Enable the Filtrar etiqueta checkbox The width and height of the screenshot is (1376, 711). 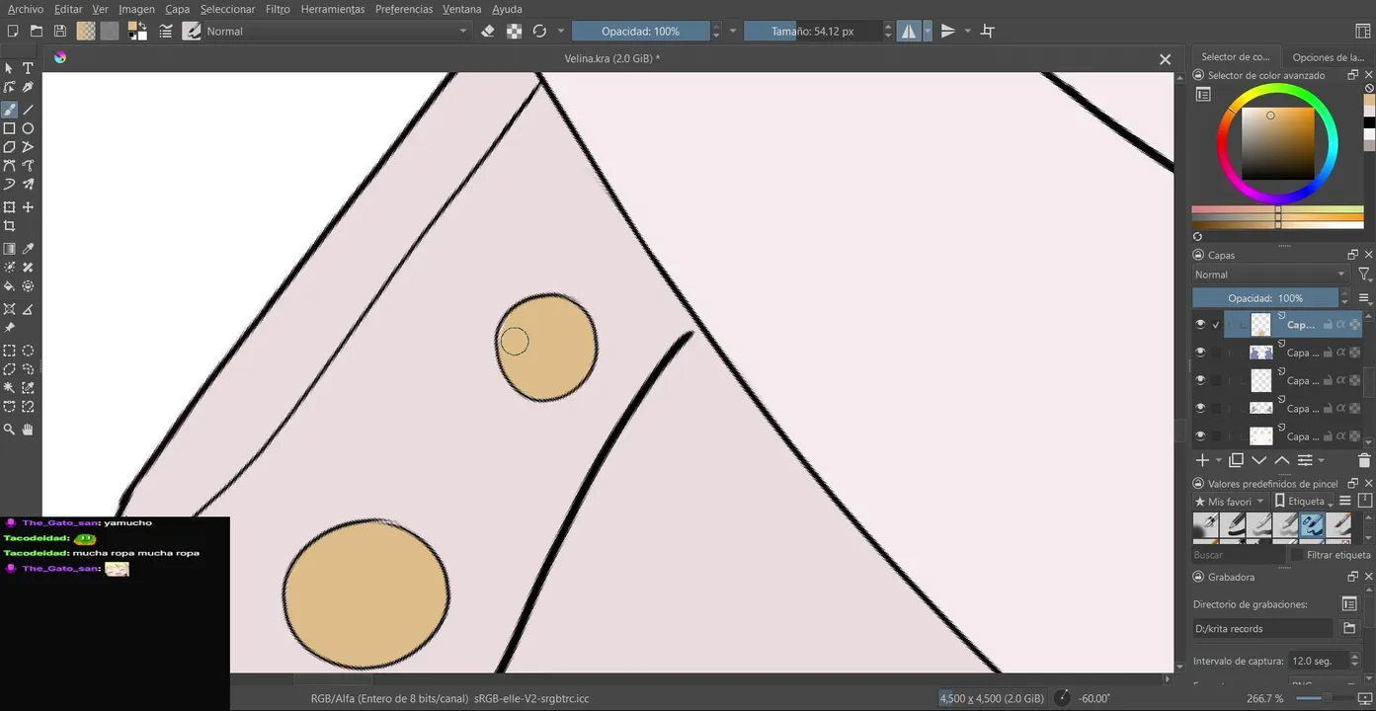[x=1296, y=555]
